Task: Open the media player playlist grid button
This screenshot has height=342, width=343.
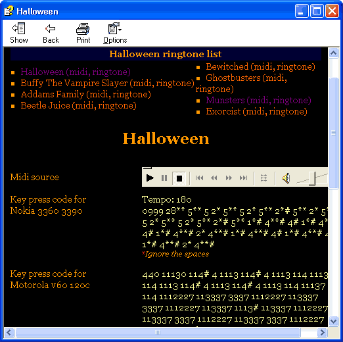Action: point(264,178)
